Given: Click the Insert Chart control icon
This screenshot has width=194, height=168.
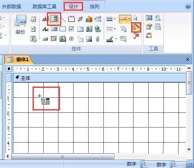Looking at the screenshot, I should [89, 19].
